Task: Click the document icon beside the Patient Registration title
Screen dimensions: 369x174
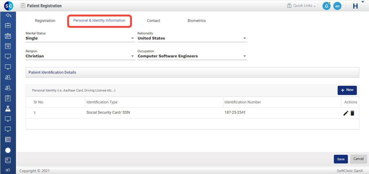Action: tap(23, 5)
